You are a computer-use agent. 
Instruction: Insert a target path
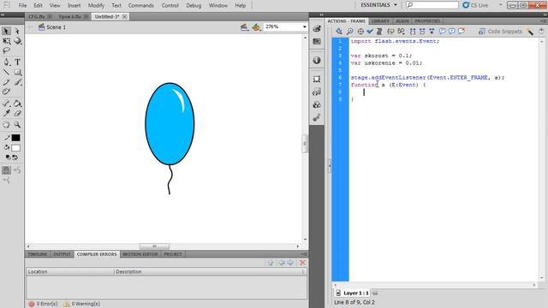point(360,32)
